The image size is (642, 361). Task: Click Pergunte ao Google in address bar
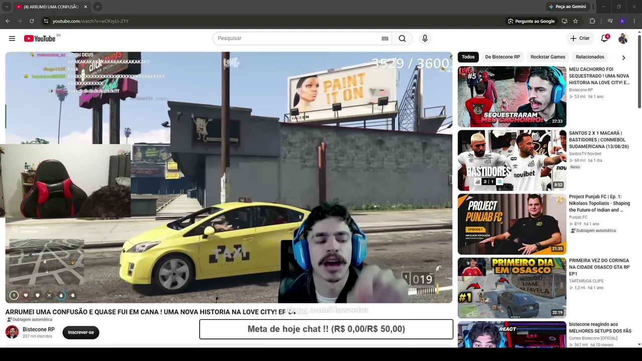(531, 21)
